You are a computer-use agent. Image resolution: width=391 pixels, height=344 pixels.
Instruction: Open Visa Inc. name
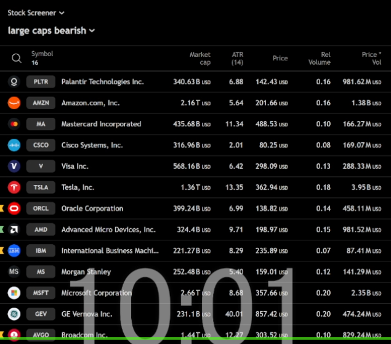pyautogui.click(x=75, y=166)
